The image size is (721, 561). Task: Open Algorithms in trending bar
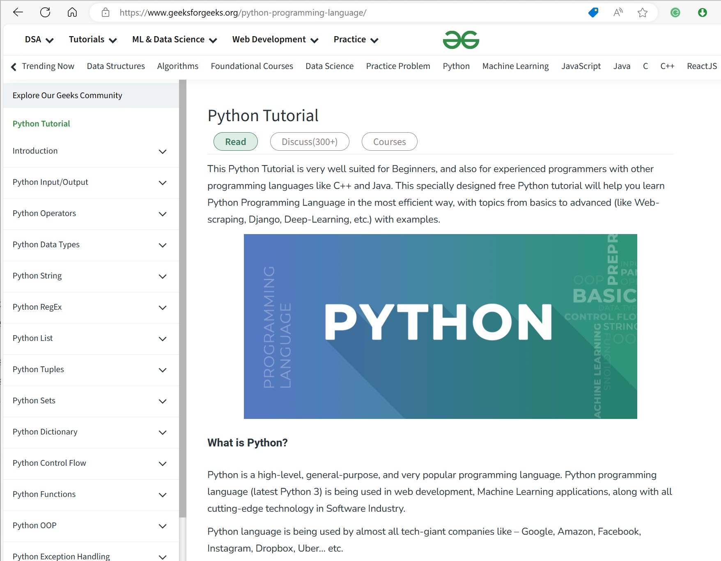point(178,66)
